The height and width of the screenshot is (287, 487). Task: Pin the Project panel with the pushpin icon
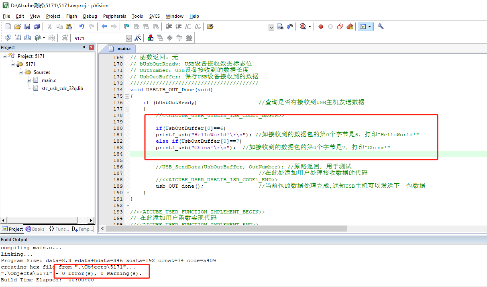(84, 47)
